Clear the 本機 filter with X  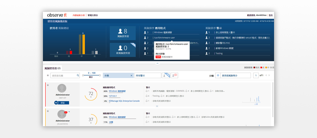131,76
